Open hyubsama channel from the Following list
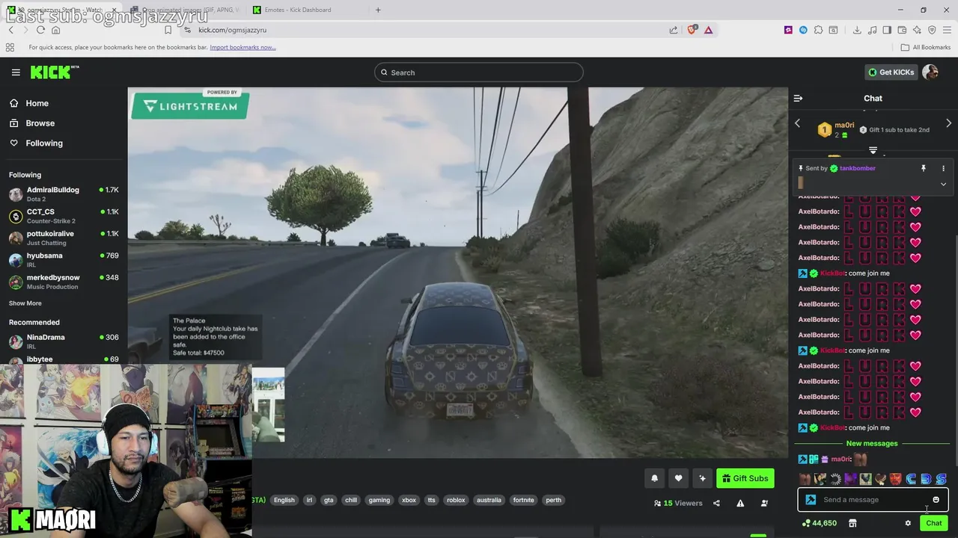958x538 pixels. pyautogui.click(x=64, y=259)
